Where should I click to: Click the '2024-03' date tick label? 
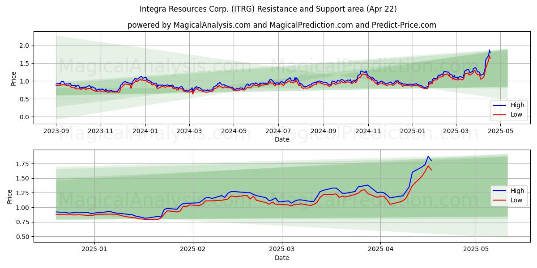(x=189, y=131)
